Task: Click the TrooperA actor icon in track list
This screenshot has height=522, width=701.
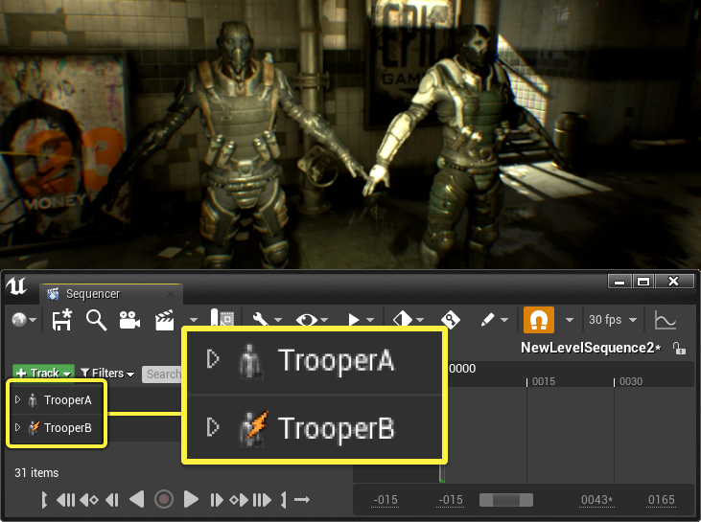Action: click(33, 400)
